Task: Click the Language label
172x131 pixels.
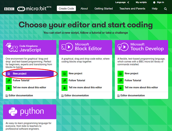Action: 120,2
